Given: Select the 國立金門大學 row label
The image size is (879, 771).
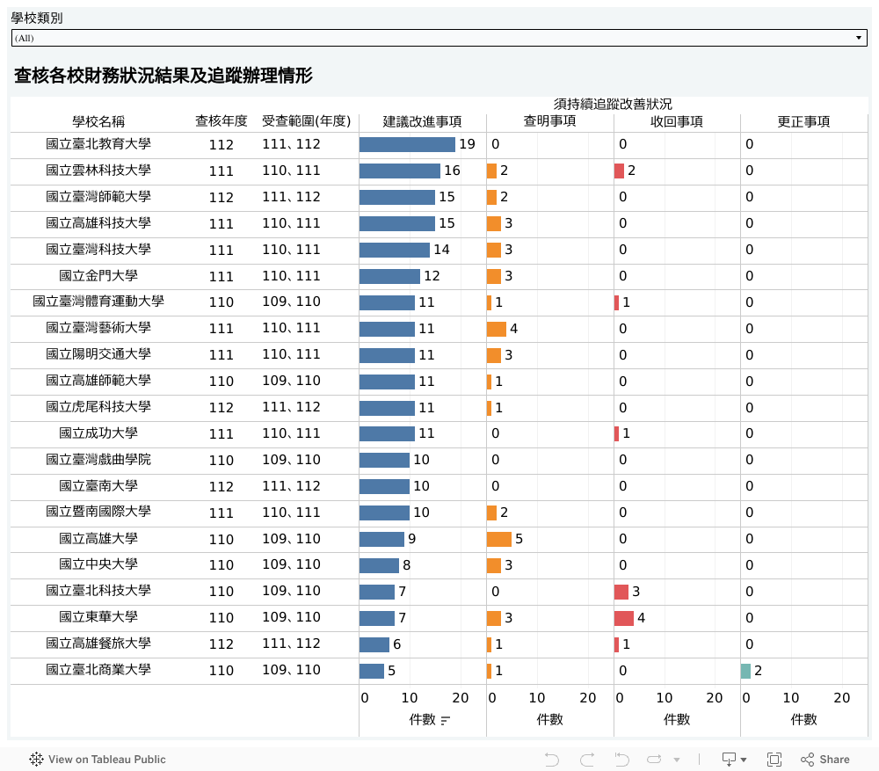Looking at the screenshot, I should 98,276.
